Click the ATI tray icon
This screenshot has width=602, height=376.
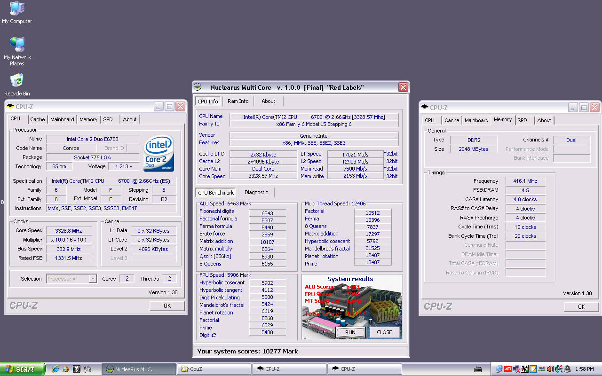[508, 369]
